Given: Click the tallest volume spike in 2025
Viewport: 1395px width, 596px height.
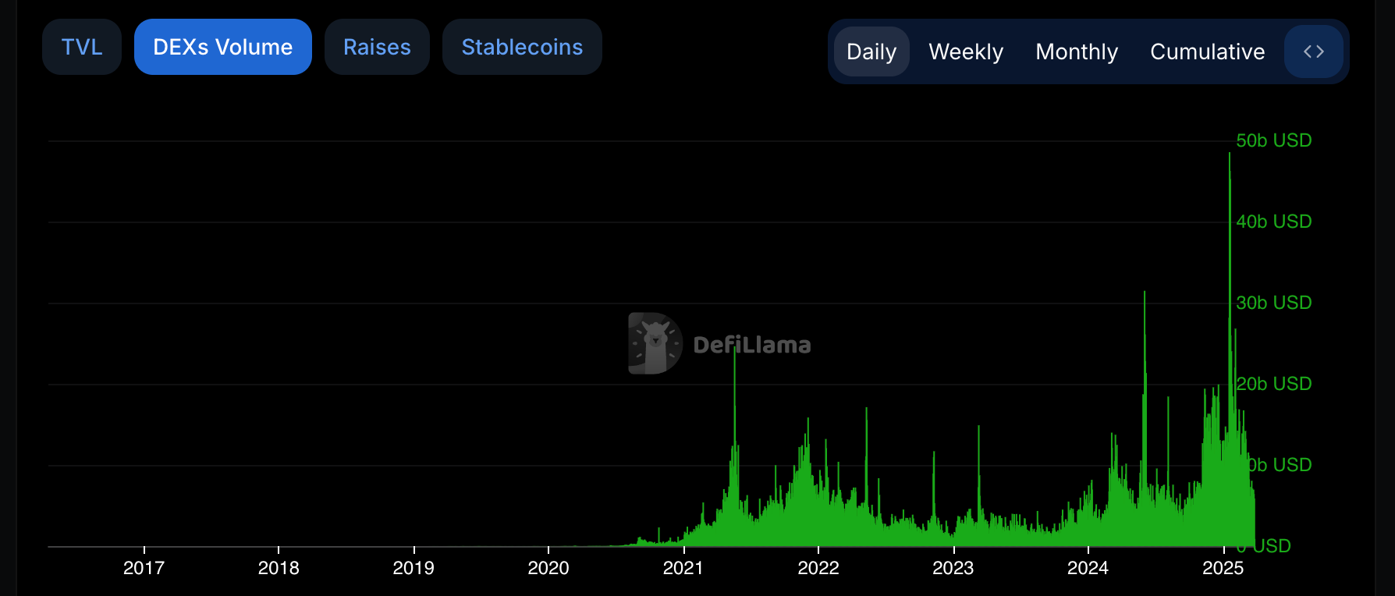Looking at the screenshot, I should 1230,156.
